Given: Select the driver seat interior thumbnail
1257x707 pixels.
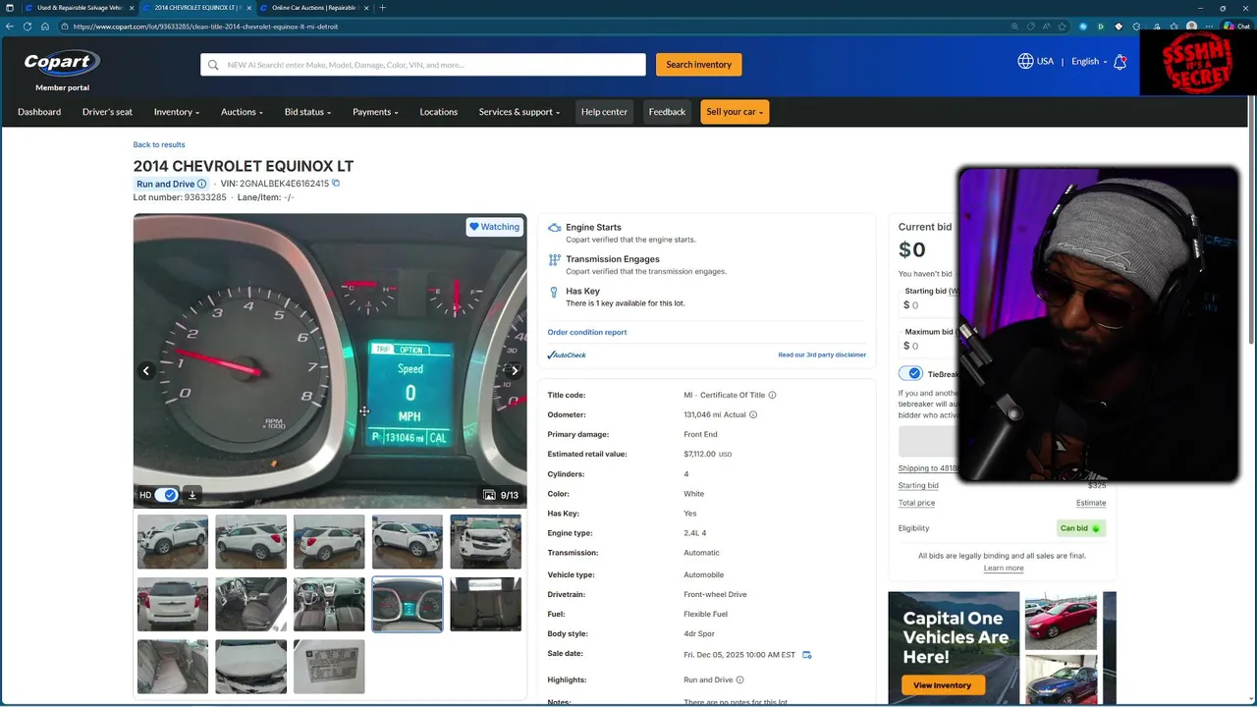Looking at the screenshot, I should 251,604.
